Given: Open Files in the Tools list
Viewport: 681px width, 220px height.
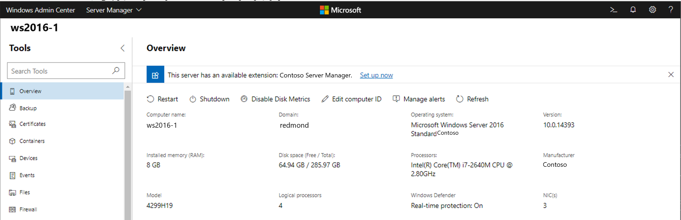Looking at the screenshot, I should [x=62, y=192].
